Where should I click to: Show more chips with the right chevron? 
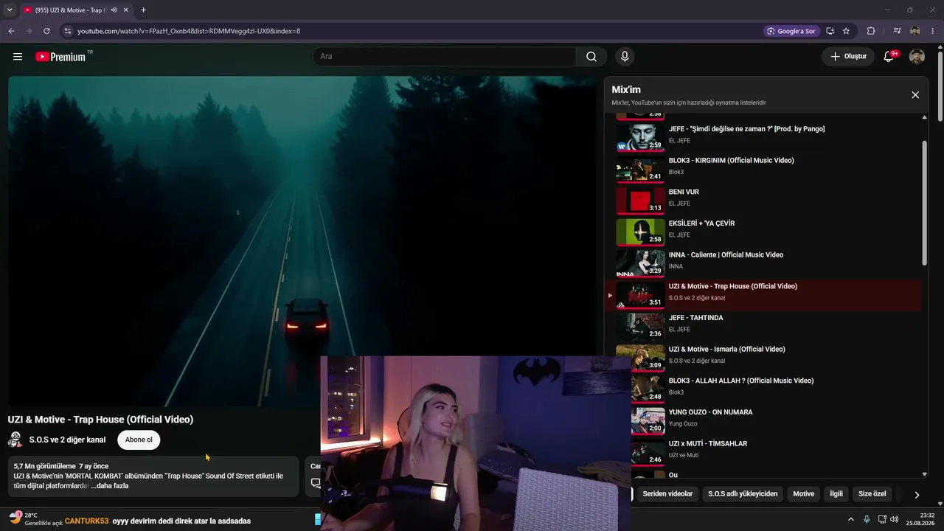[x=917, y=495]
